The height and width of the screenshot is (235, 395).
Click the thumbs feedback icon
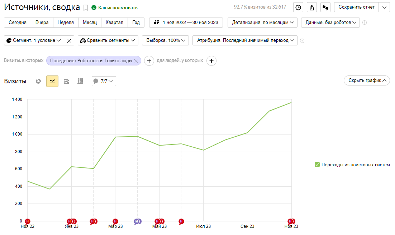click(x=325, y=8)
